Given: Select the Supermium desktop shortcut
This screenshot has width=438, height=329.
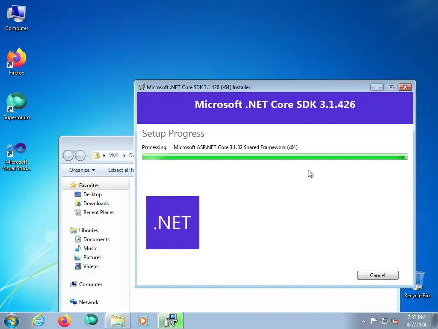Looking at the screenshot, I should [x=17, y=107].
